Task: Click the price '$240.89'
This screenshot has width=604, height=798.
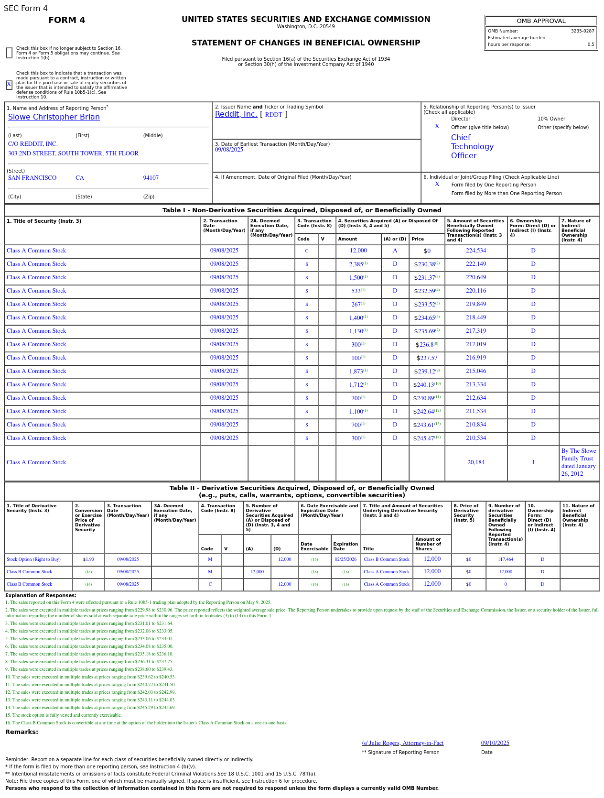Action: [423, 398]
